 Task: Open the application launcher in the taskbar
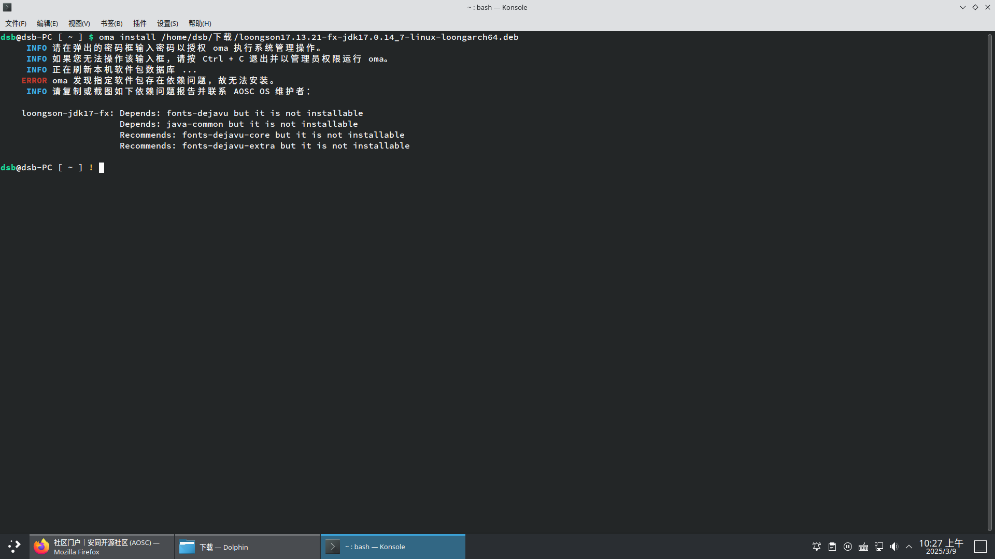click(15, 547)
